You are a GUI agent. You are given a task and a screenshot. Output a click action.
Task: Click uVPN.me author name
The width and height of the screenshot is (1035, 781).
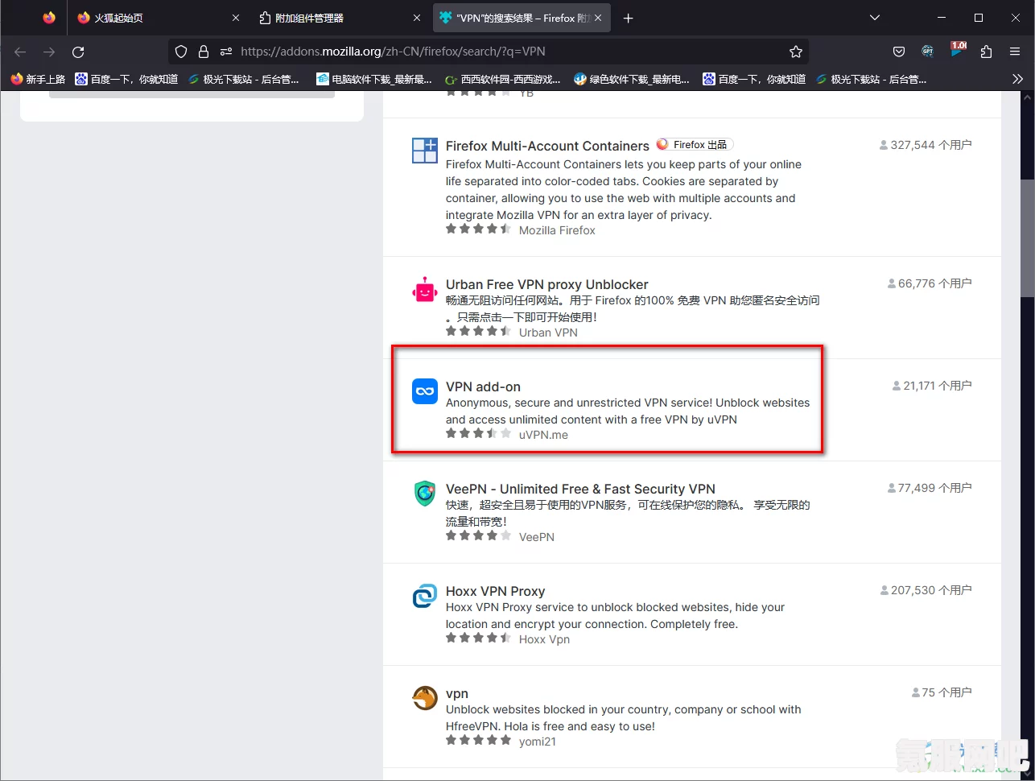543,435
